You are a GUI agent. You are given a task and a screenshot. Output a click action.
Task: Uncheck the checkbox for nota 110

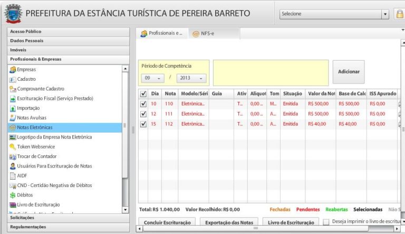(x=143, y=104)
